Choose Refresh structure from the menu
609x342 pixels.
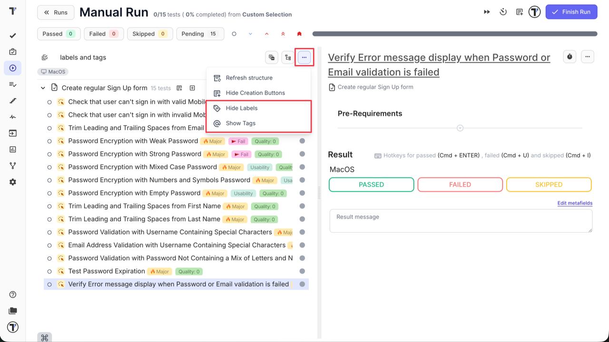tap(248, 77)
